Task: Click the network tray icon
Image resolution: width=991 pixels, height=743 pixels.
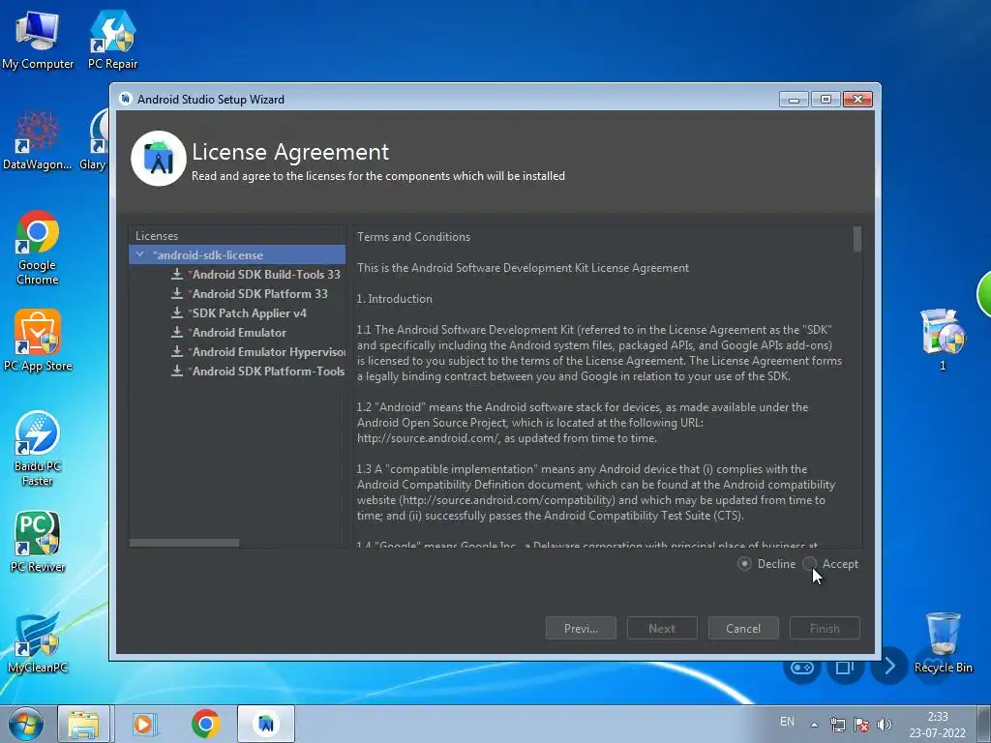Action: pos(838,725)
